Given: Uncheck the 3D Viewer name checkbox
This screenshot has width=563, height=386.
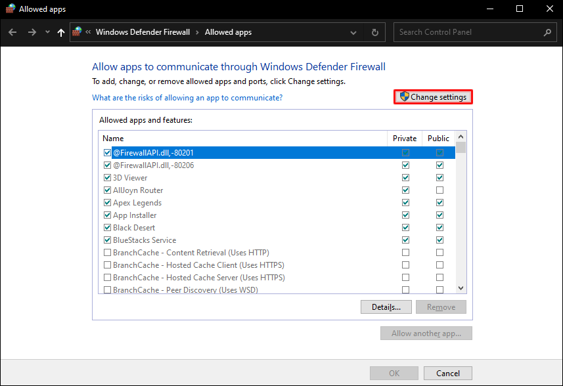Looking at the screenshot, I should click(107, 178).
